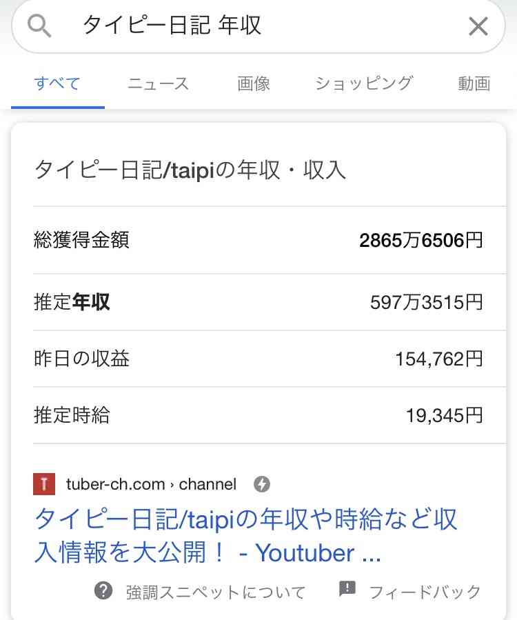Go to the ショッピング tab
The image size is (517, 620).
pos(364,84)
